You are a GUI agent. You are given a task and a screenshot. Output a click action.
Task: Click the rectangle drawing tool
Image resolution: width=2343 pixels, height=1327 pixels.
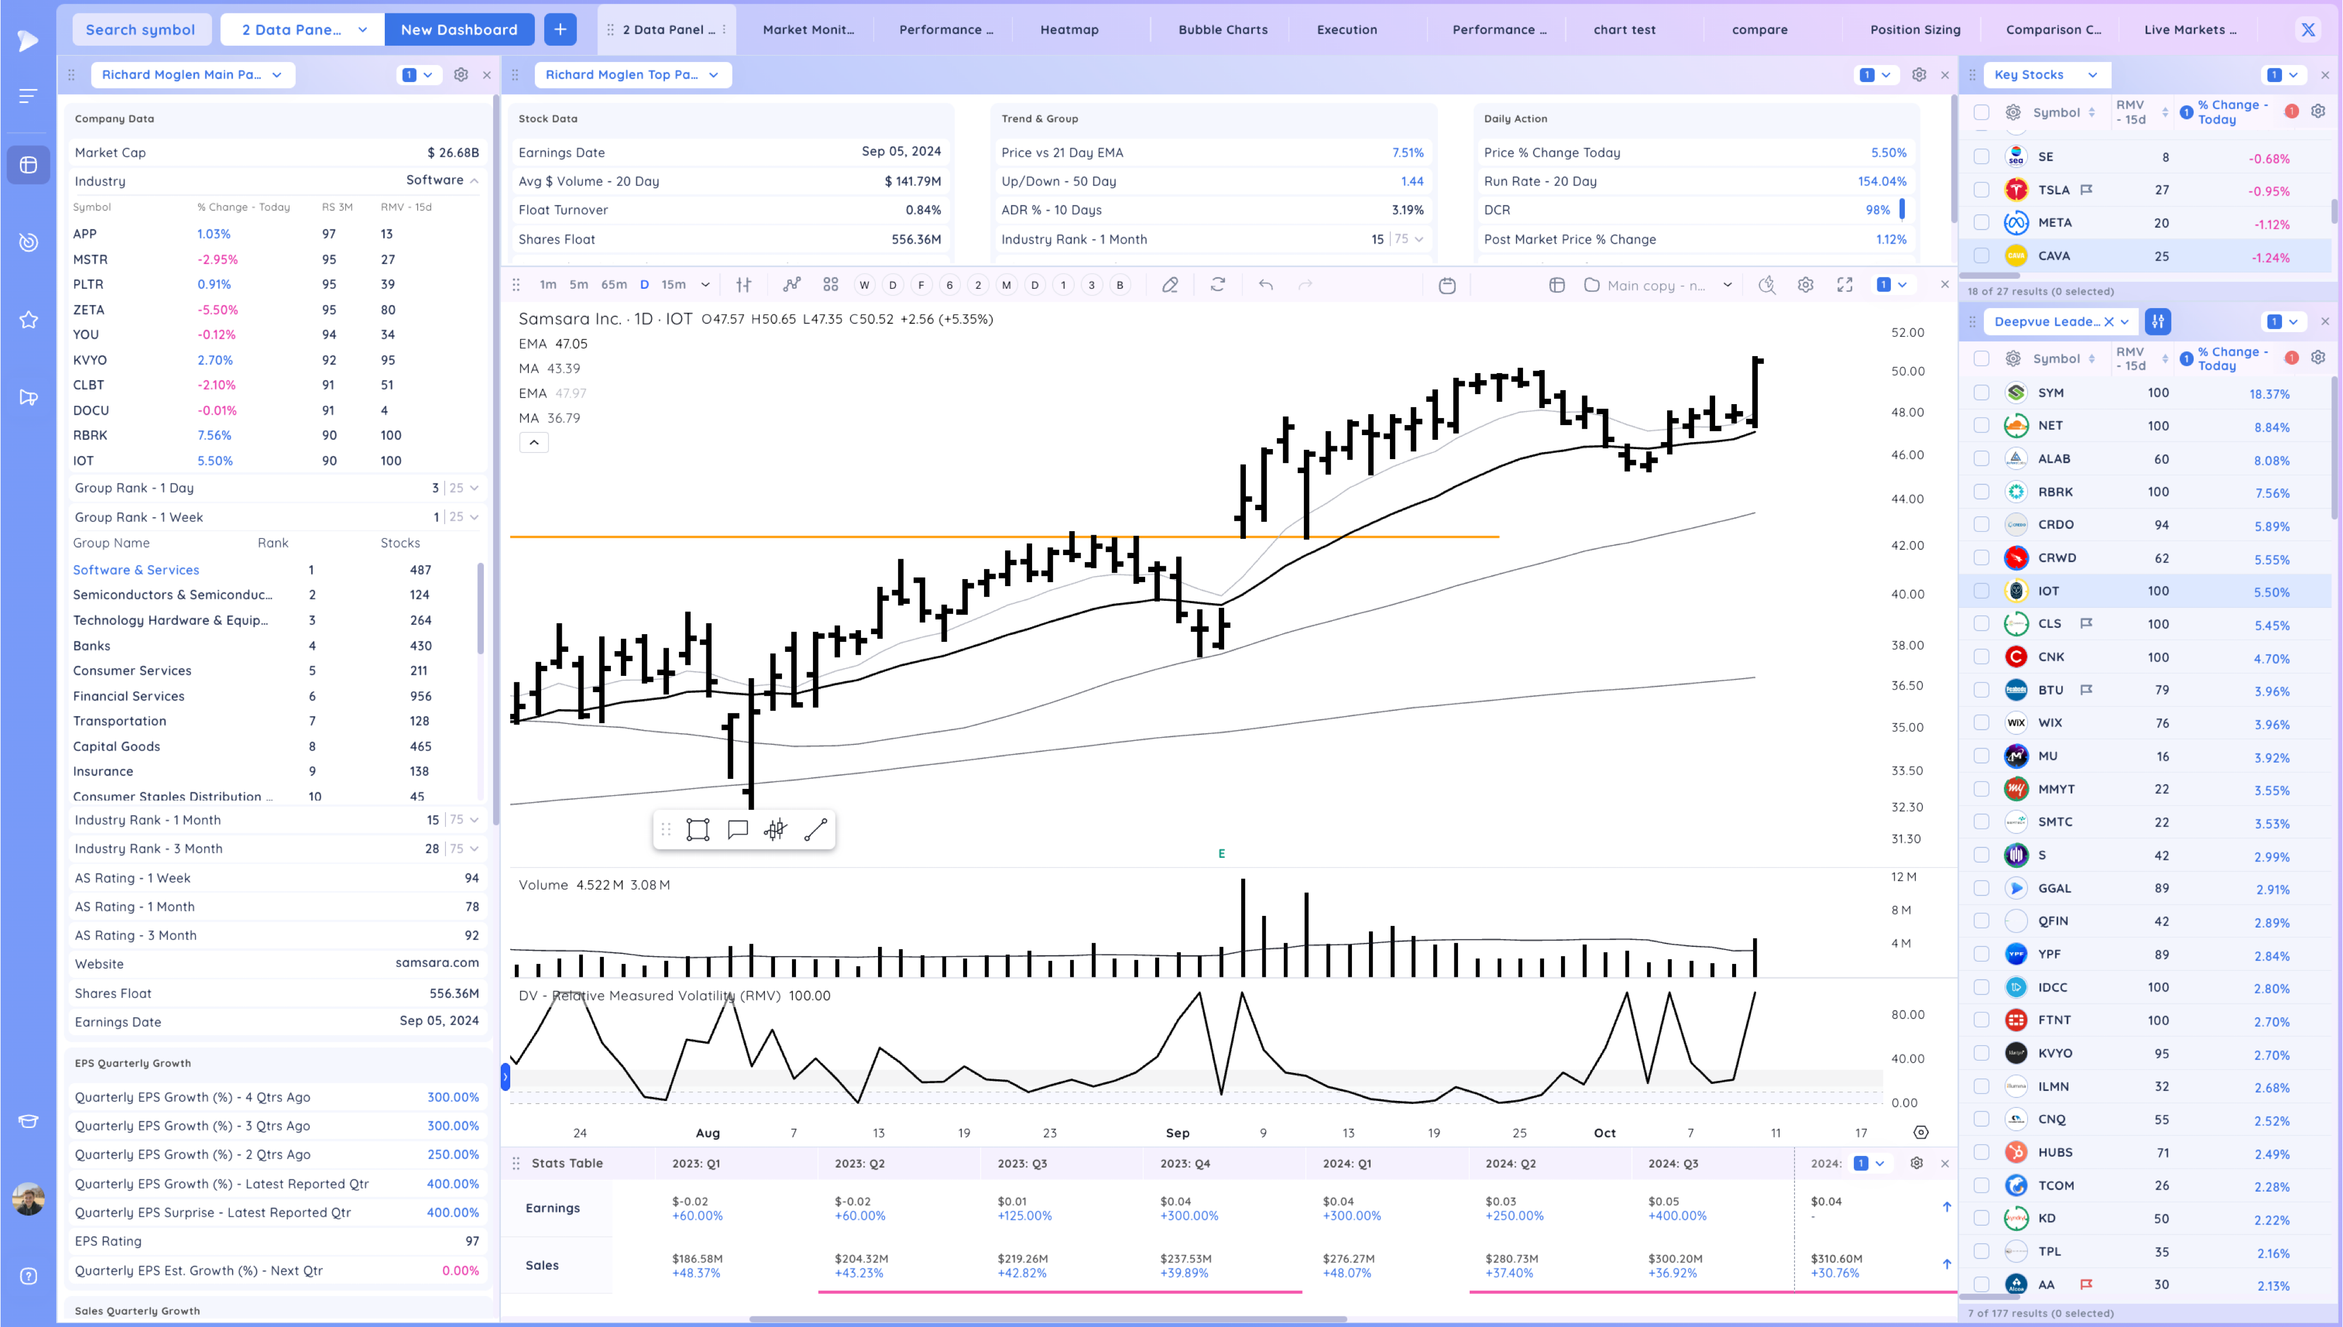click(698, 829)
